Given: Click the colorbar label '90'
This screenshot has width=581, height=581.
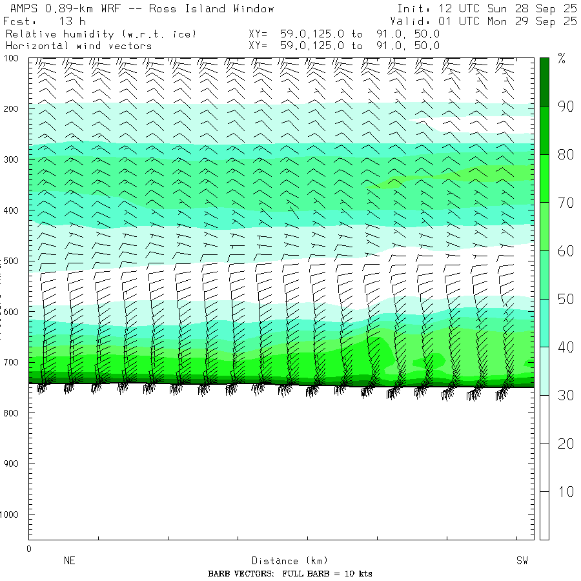Looking at the screenshot, I should 566,107.
